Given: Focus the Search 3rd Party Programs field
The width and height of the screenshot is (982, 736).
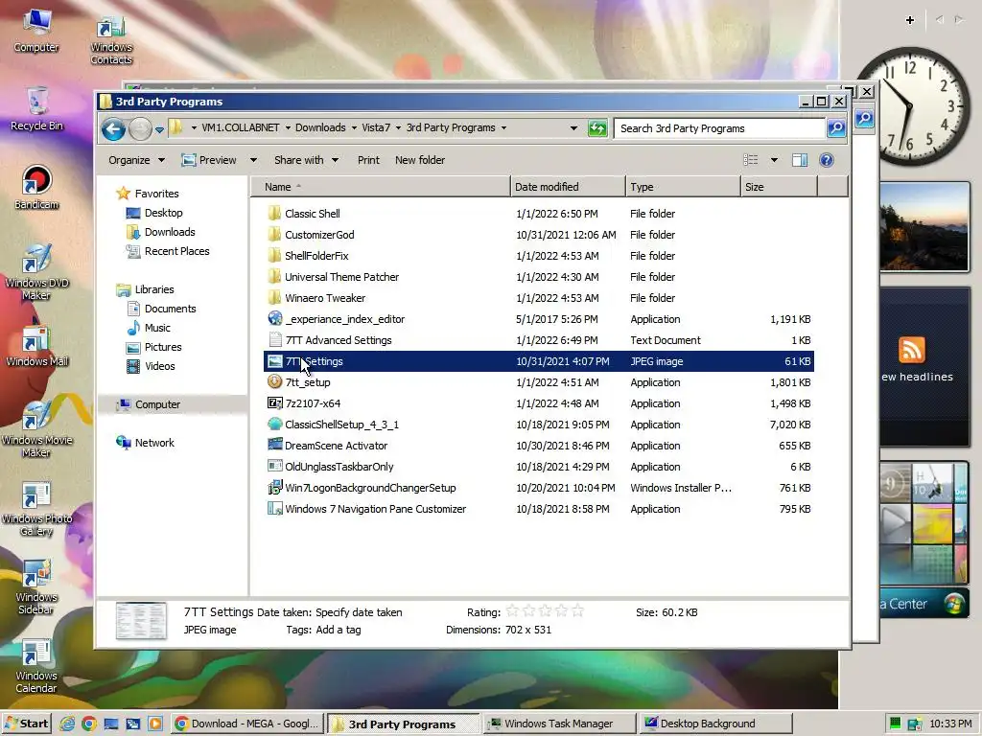Looking at the screenshot, I should tap(719, 128).
